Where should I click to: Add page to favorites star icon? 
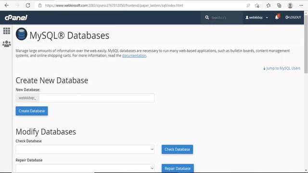click(x=257, y=5)
